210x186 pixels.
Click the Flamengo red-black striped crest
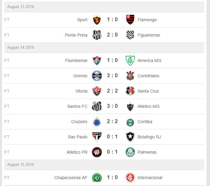click(130, 20)
